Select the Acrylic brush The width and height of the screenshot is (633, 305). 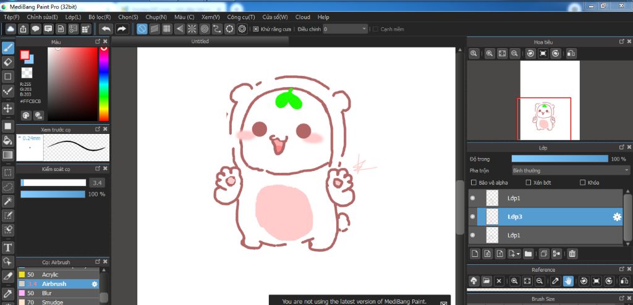[57, 275]
